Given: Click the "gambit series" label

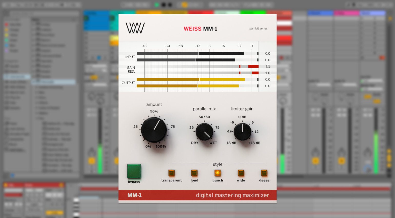Looking at the screenshot, I should pos(258,28).
